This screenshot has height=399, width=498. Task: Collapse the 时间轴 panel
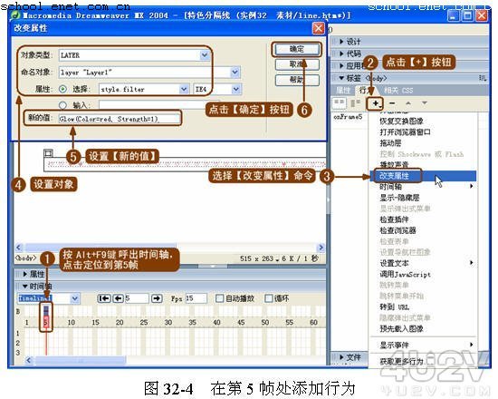tap(25, 286)
